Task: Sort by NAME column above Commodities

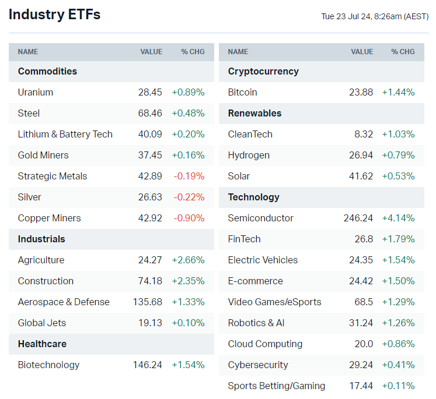Action: (x=28, y=52)
